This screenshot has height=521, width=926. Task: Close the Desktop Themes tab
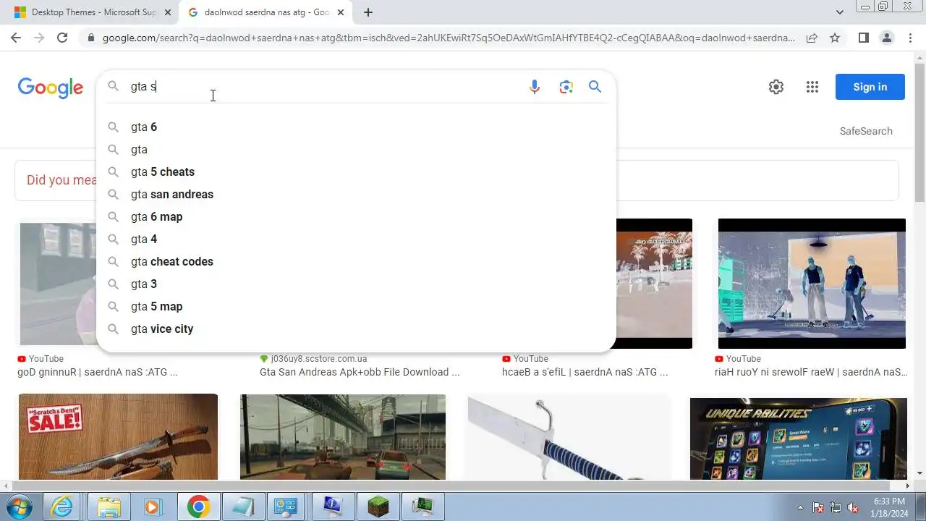click(x=168, y=12)
